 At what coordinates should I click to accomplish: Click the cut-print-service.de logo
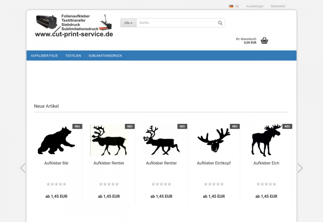click(x=74, y=26)
